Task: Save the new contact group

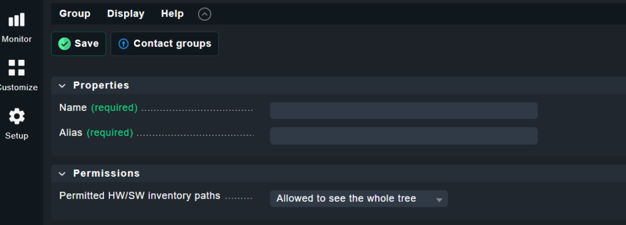Action: pos(79,44)
